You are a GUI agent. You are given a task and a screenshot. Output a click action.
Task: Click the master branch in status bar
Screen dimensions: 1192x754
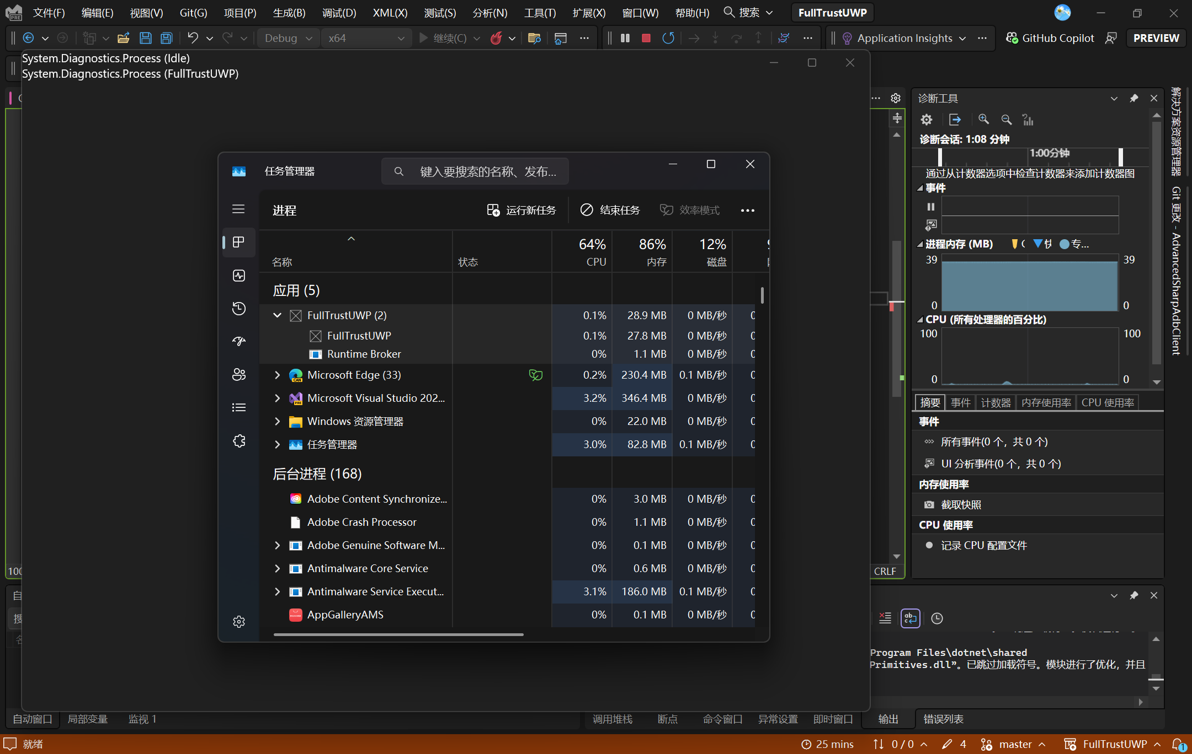tap(1013, 744)
